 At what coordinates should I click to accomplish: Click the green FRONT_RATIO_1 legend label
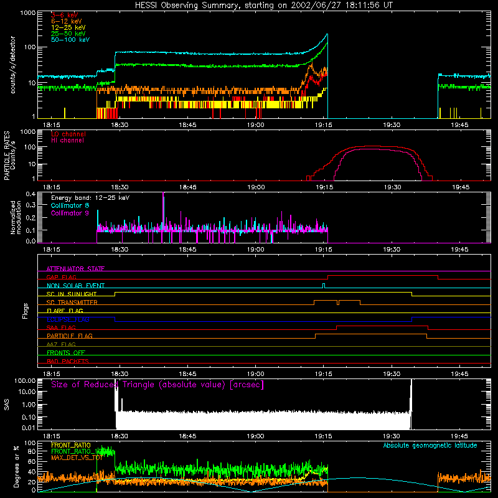76,451
